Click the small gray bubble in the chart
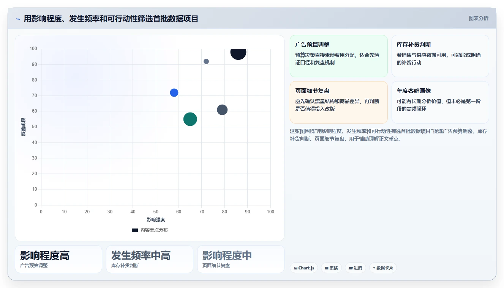 [206, 61]
